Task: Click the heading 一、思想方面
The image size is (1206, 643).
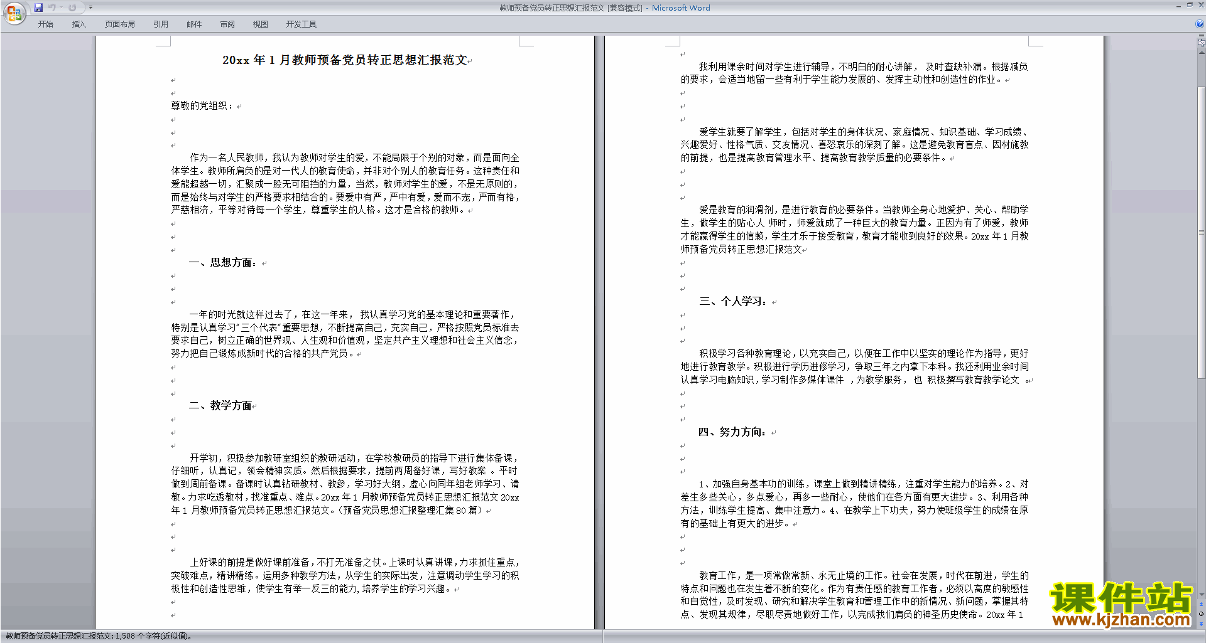Action: point(223,263)
